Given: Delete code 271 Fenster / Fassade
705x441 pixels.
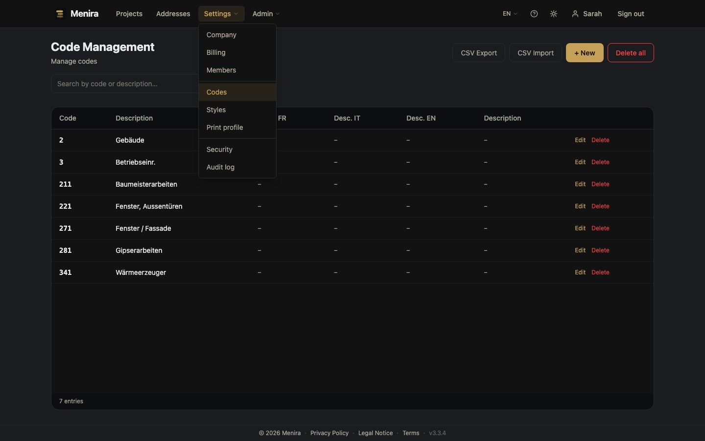Looking at the screenshot, I should [600, 228].
